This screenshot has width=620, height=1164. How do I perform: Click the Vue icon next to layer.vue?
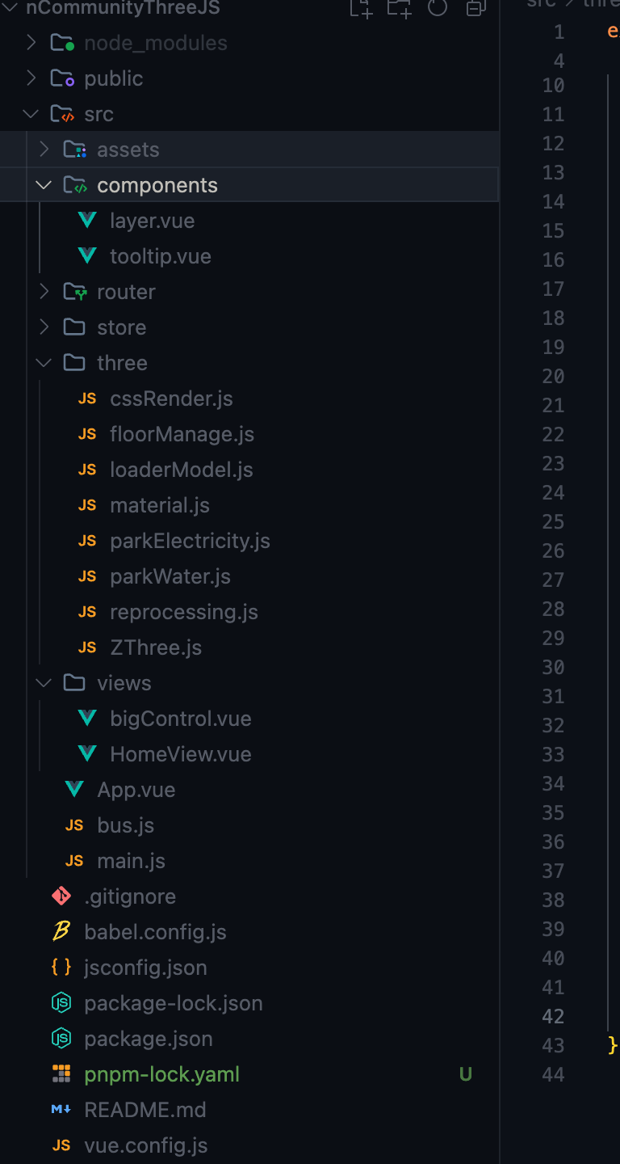coord(87,221)
